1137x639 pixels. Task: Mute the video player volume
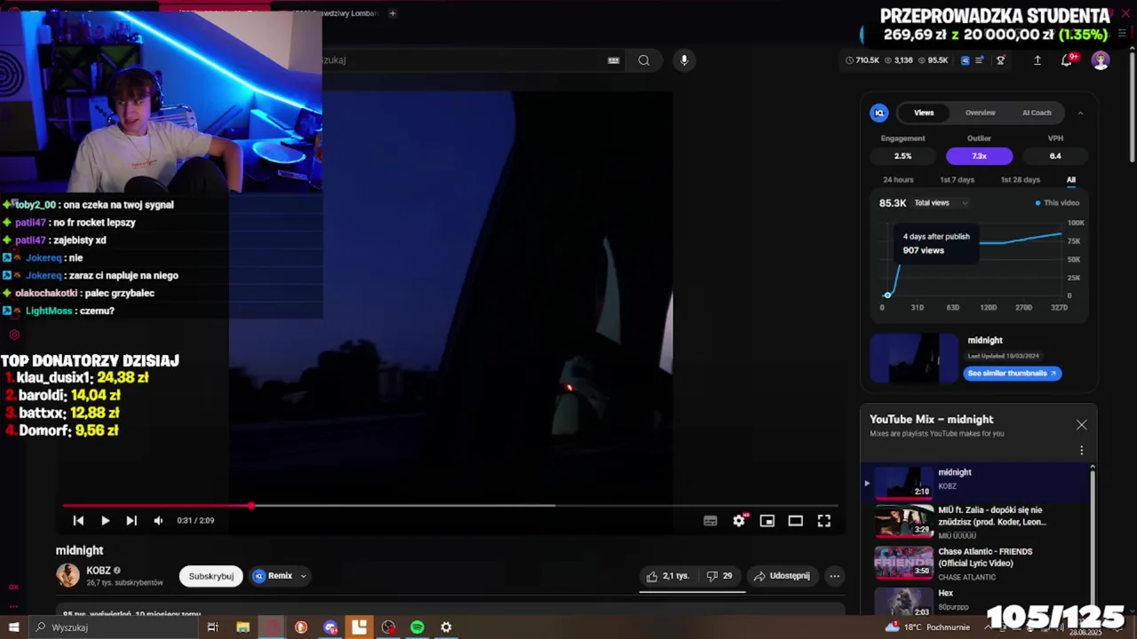158,521
